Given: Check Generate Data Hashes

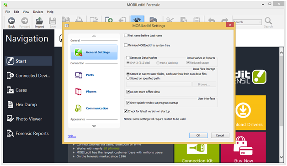Looking at the screenshot, I should click(x=128, y=57).
